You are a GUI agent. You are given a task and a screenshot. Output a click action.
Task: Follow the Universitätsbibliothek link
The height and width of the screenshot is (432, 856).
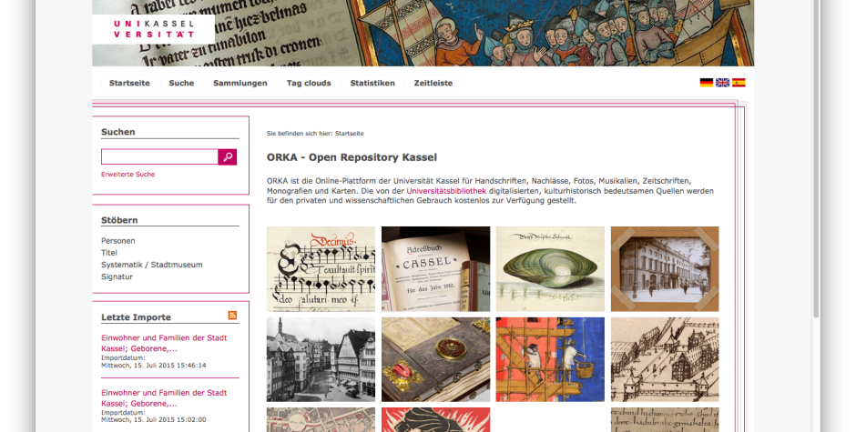point(446,191)
